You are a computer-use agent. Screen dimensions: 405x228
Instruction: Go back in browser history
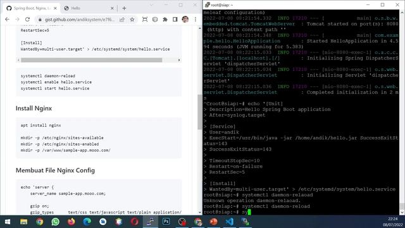click(7, 20)
